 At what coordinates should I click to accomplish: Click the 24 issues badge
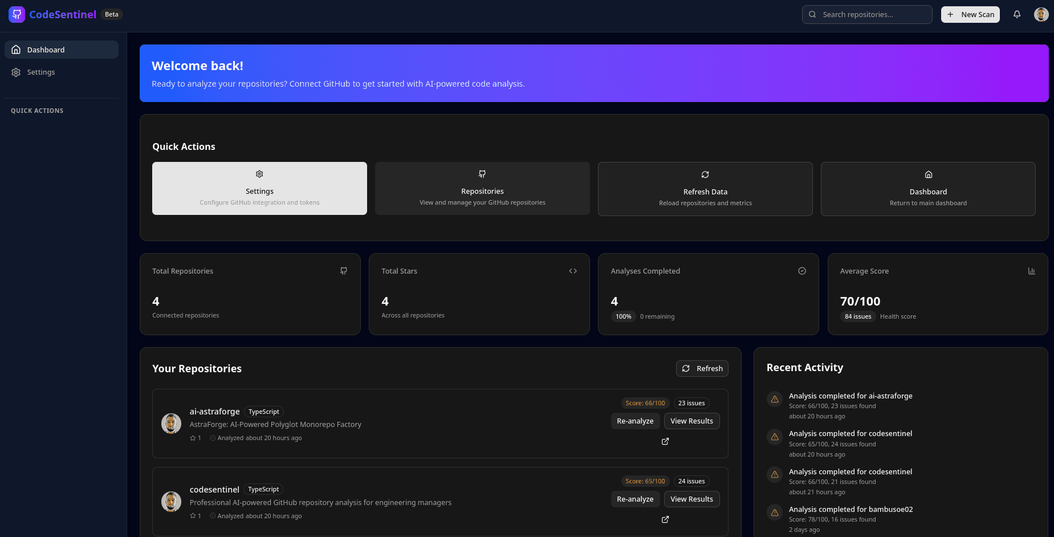691,481
